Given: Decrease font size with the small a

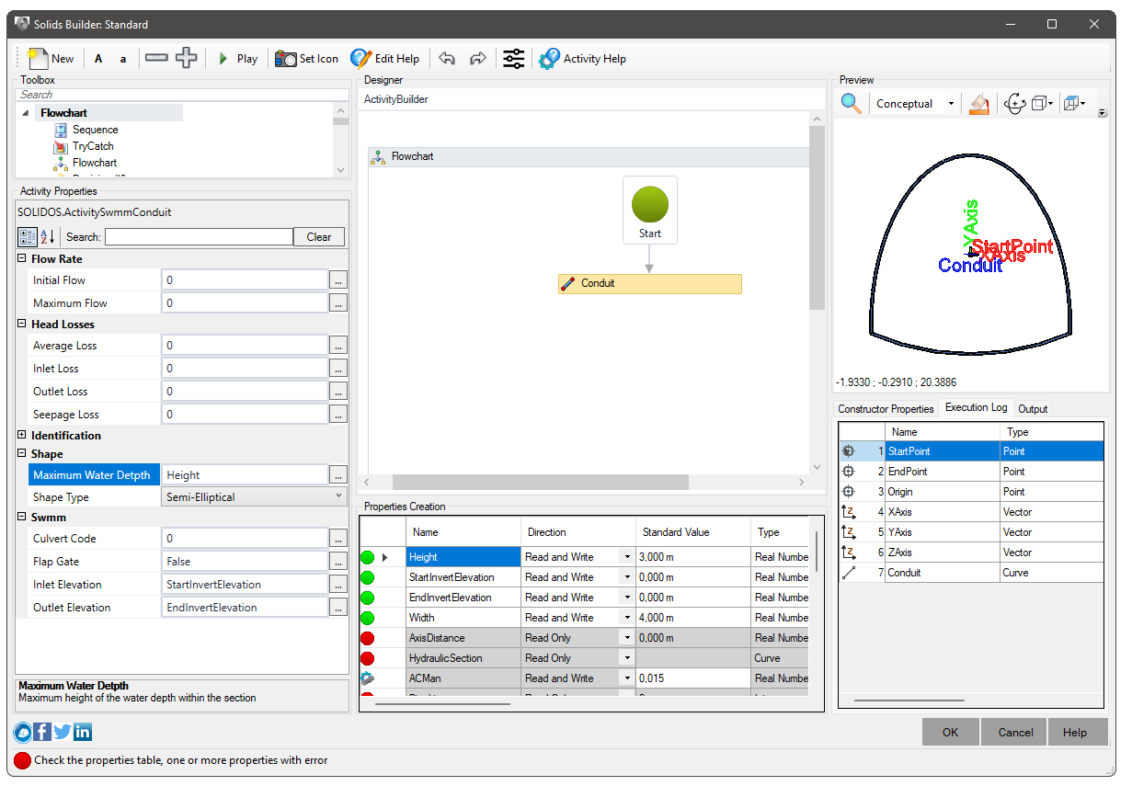Looking at the screenshot, I should pyautogui.click(x=123, y=59).
